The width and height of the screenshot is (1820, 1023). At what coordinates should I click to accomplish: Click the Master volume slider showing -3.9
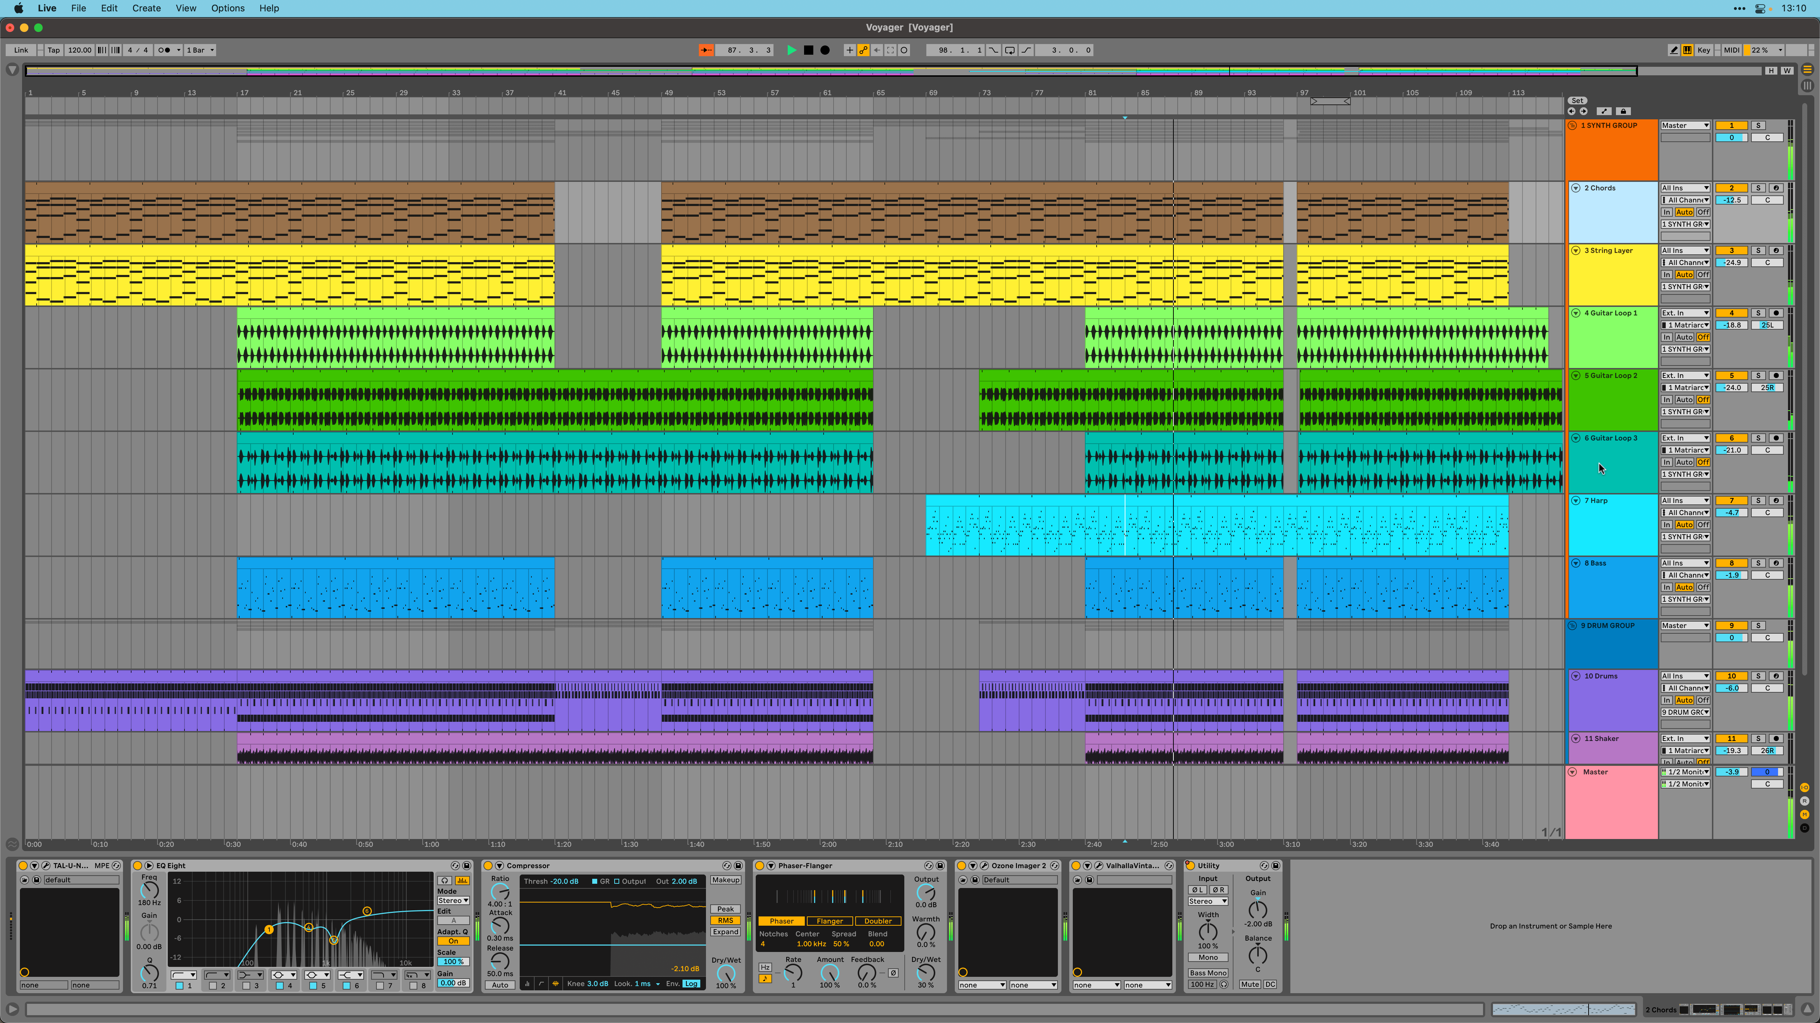click(x=1732, y=772)
